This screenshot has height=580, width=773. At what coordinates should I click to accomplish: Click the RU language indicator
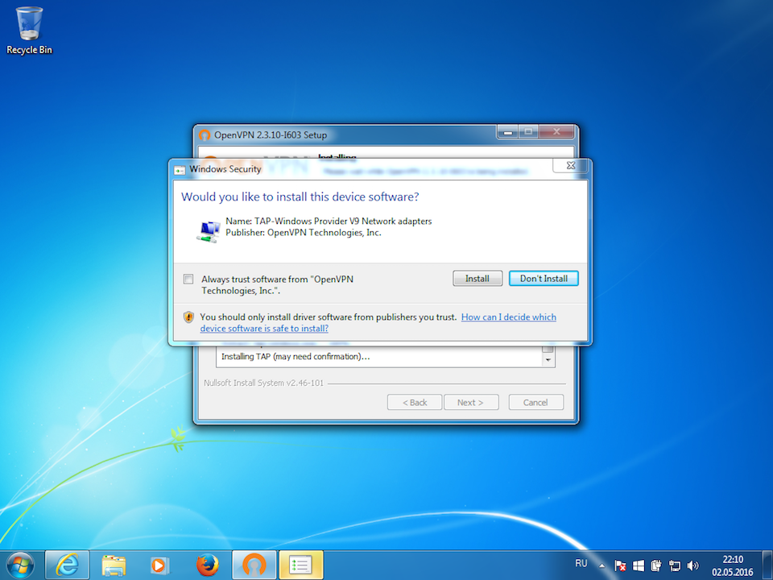(581, 563)
